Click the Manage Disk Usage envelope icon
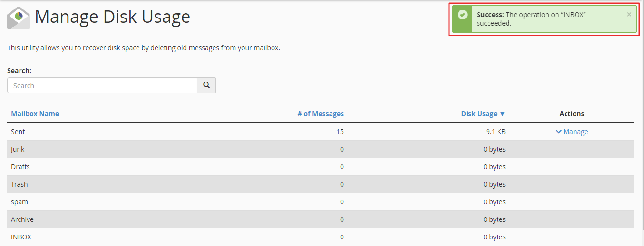The width and height of the screenshot is (644, 246). [18, 18]
